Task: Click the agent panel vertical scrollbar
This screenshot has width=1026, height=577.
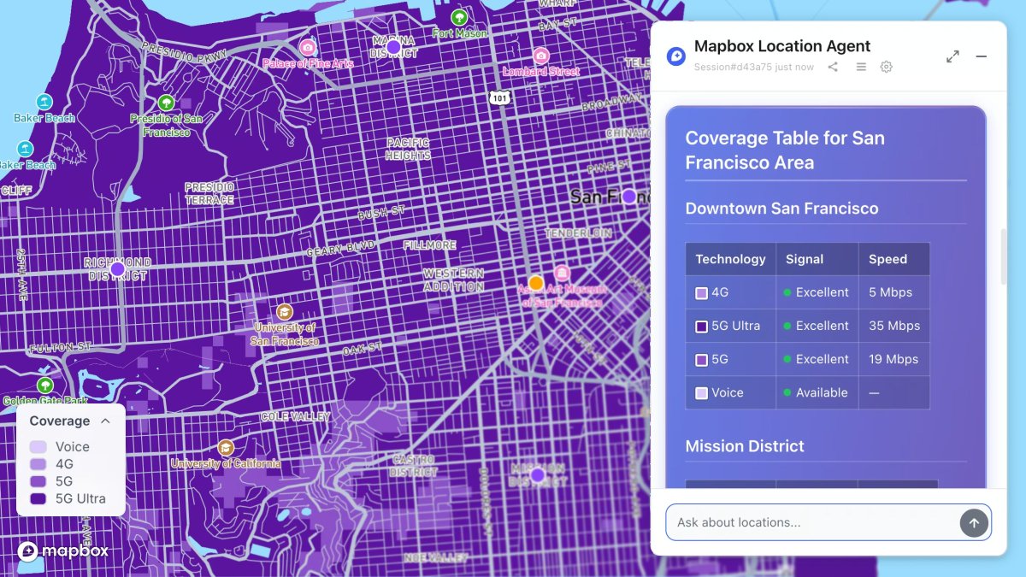Action: (1005, 256)
